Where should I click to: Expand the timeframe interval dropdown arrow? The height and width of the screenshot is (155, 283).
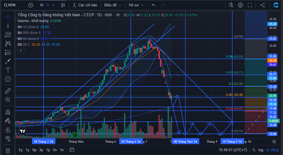[53, 5]
